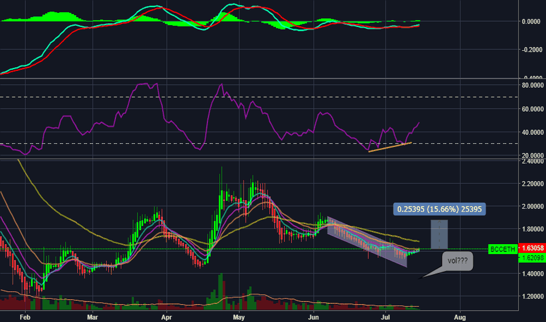Click the measurement label 0.25395 (15.66%) 25395
Image resolution: width=546 pixels, height=322 pixels.
tap(439, 209)
